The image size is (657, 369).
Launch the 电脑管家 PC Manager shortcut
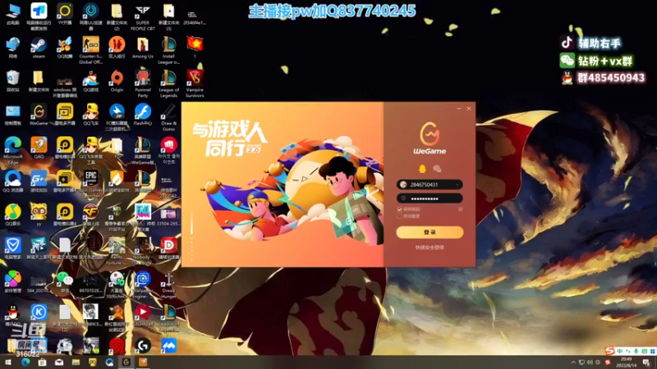[12, 248]
